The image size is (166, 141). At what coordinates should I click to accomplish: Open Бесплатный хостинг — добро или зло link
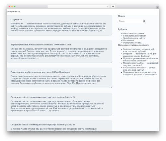[139, 69]
